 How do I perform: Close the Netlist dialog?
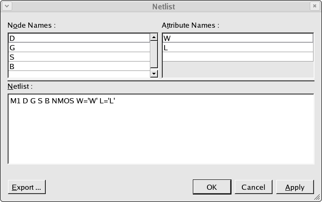pyautogui.click(x=314, y=6)
